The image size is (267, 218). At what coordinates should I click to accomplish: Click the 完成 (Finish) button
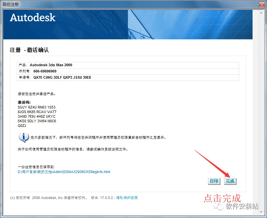coord(230,181)
